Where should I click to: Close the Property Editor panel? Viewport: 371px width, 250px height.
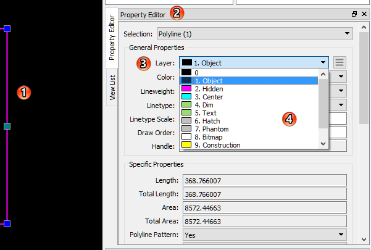[364, 14]
